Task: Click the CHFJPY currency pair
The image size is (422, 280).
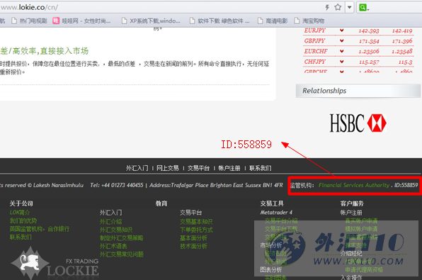Action: 314,62
